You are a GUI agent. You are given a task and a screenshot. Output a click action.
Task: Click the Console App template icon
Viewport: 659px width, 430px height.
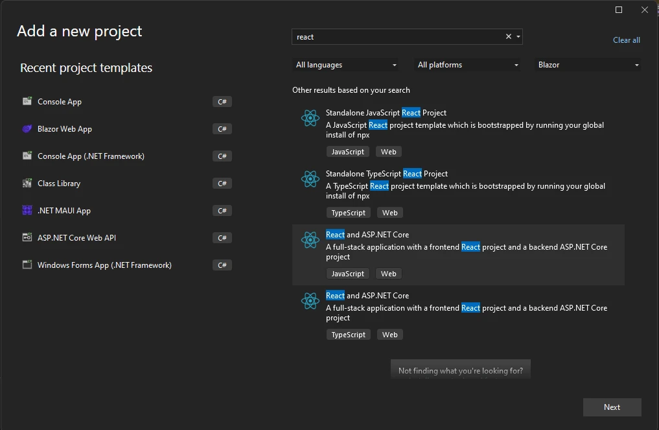coord(27,101)
